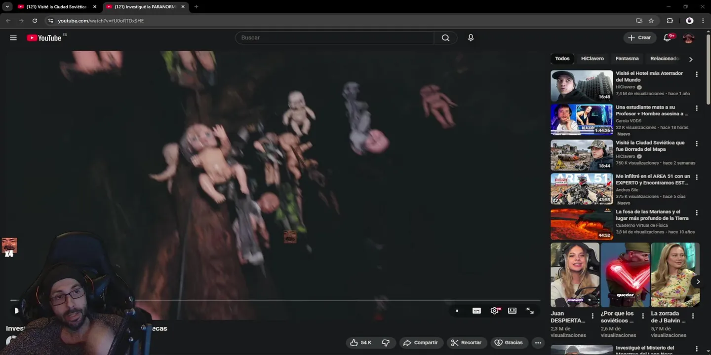Enter fullscreen mode on the video
Viewport: 711px width, 355px height.
(530, 311)
